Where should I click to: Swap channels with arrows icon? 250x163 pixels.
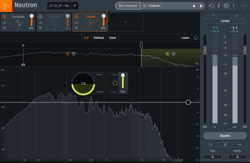(240, 145)
